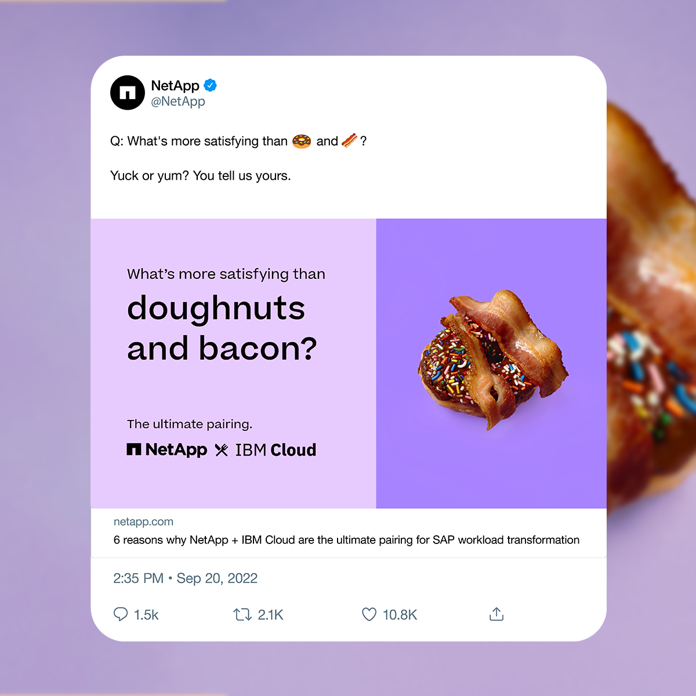Click the reply speech bubble icon
Viewport: 696px width, 696px height.
[x=121, y=614]
